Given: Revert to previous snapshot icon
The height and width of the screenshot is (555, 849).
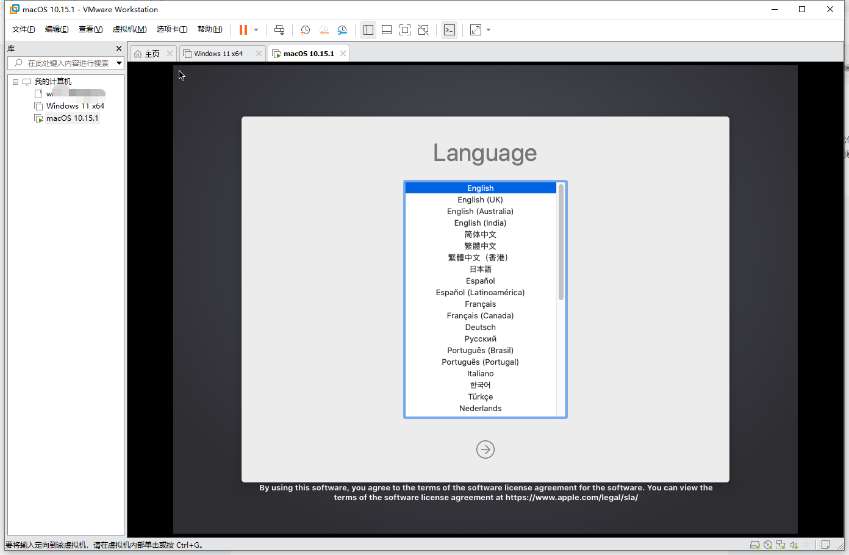Looking at the screenshot, I should [x=324, y=30].
